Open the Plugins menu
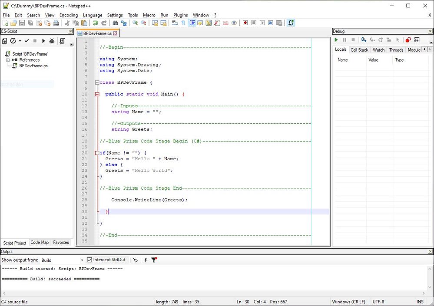The image size is (434, 306). point(180,15)
